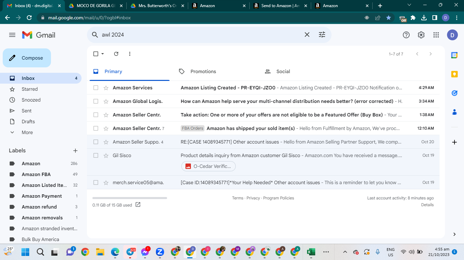
Task: Open a new browser tab
Action: click(380, 6)
